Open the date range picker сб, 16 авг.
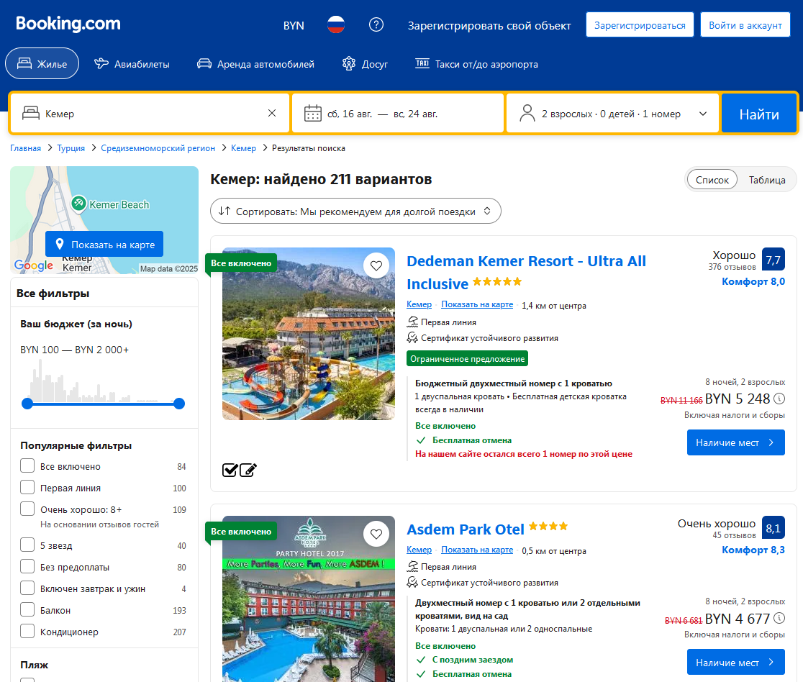This screenshot has height=682, width=803. point(397,113)
